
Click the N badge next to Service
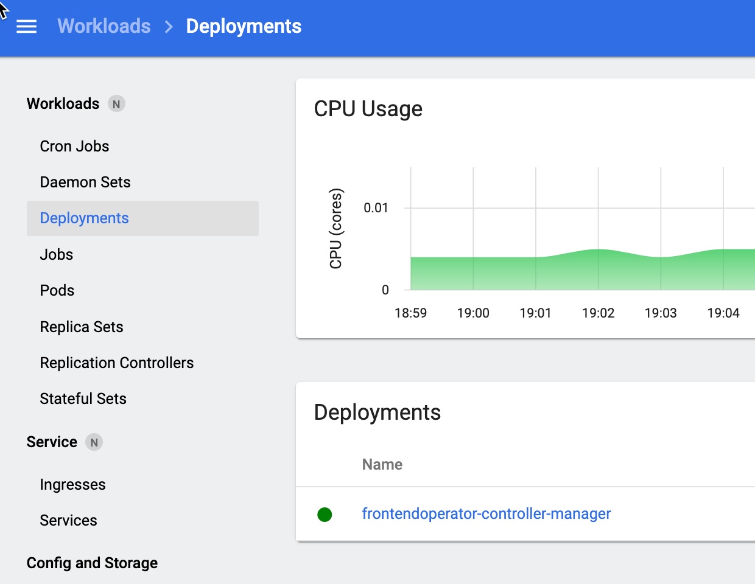coord(94,442)
